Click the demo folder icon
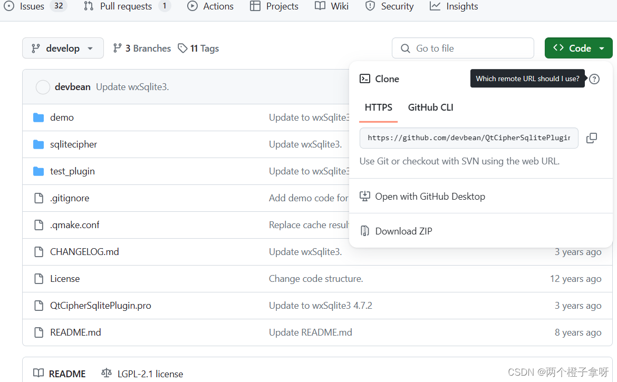 pos(37,117)
